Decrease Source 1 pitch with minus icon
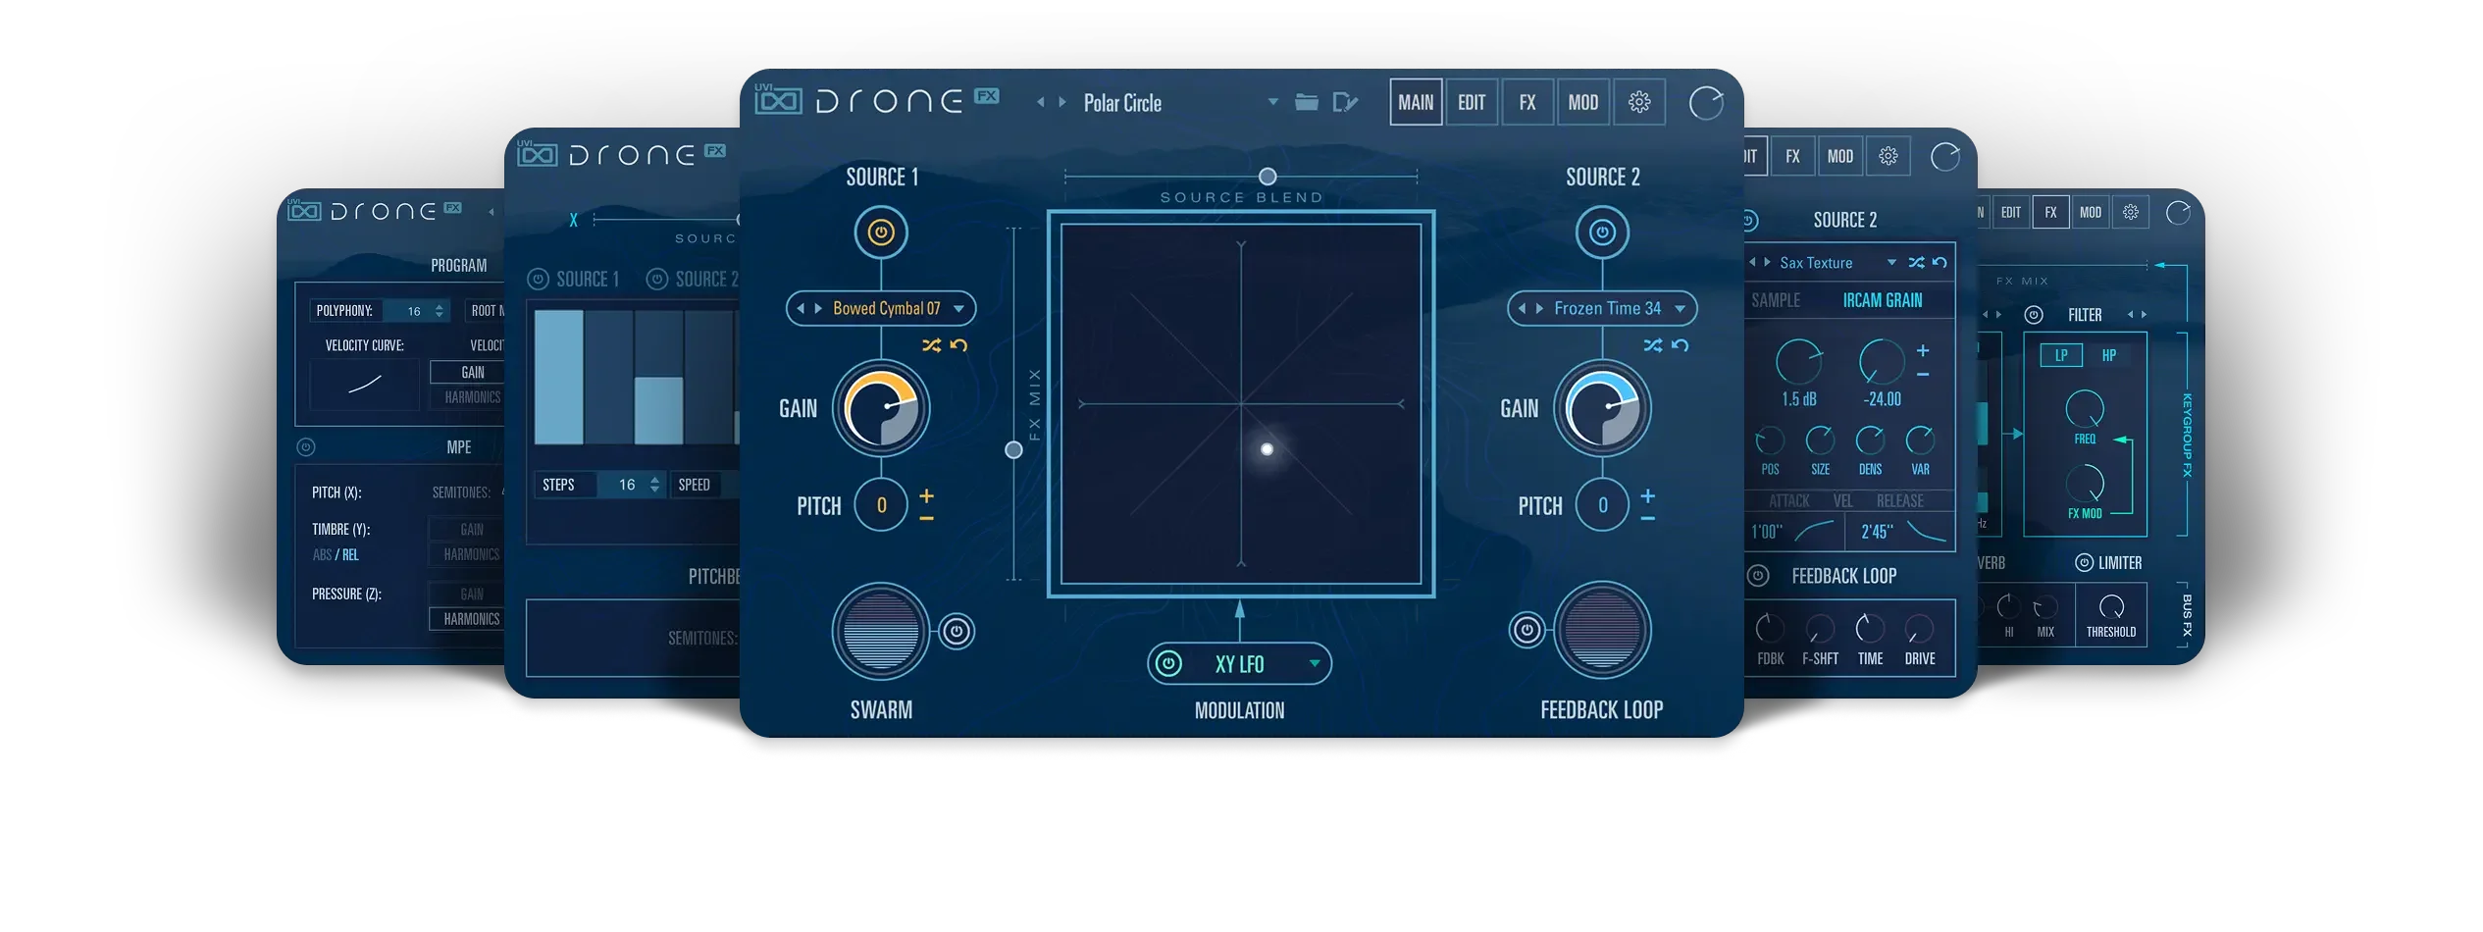Viewport: 2483px width, 932px height. (926, 518)
